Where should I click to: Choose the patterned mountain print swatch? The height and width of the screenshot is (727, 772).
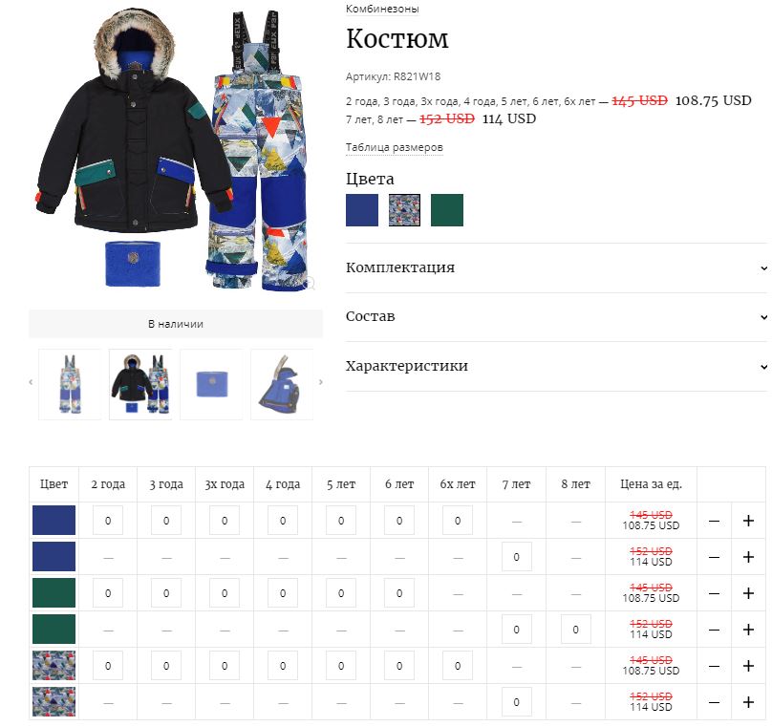(404, 210)
